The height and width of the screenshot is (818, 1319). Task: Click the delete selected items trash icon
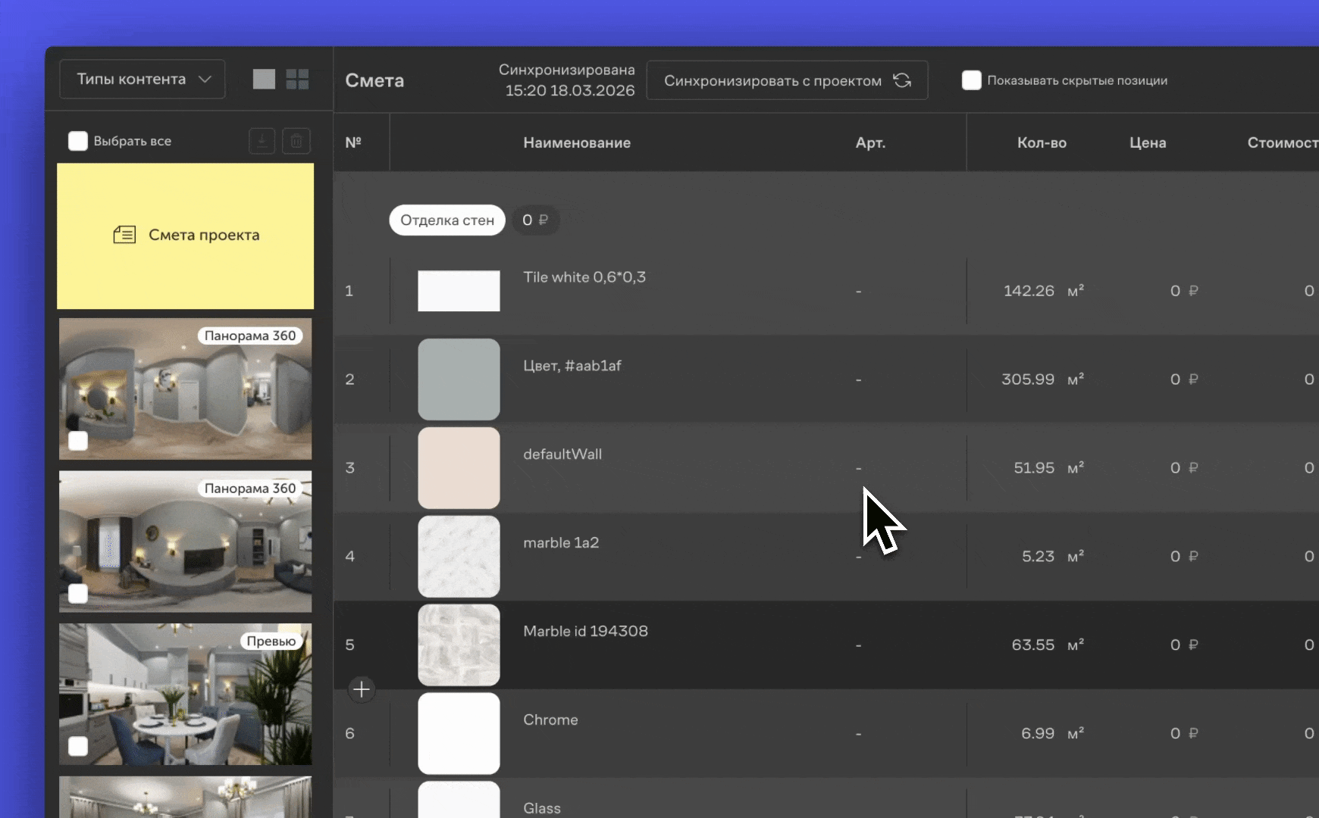pos(296,141)
